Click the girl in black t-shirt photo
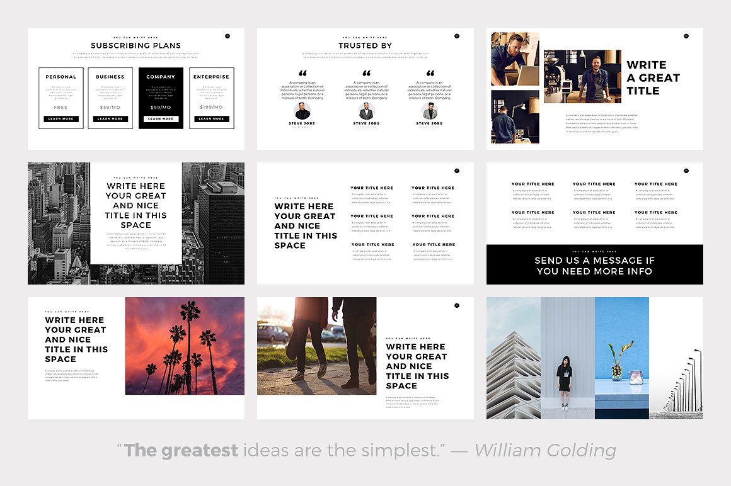Image resolution: width=731 pixels, height=486 pixels. (567, 358)
